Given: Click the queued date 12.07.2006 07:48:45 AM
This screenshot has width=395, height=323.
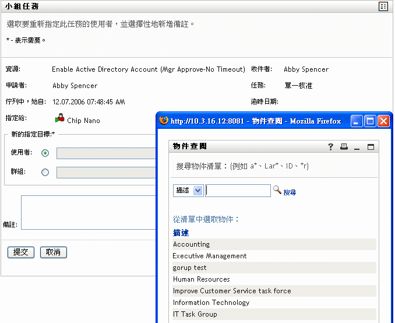Looking at the screenshot, I should pos(89,102).
